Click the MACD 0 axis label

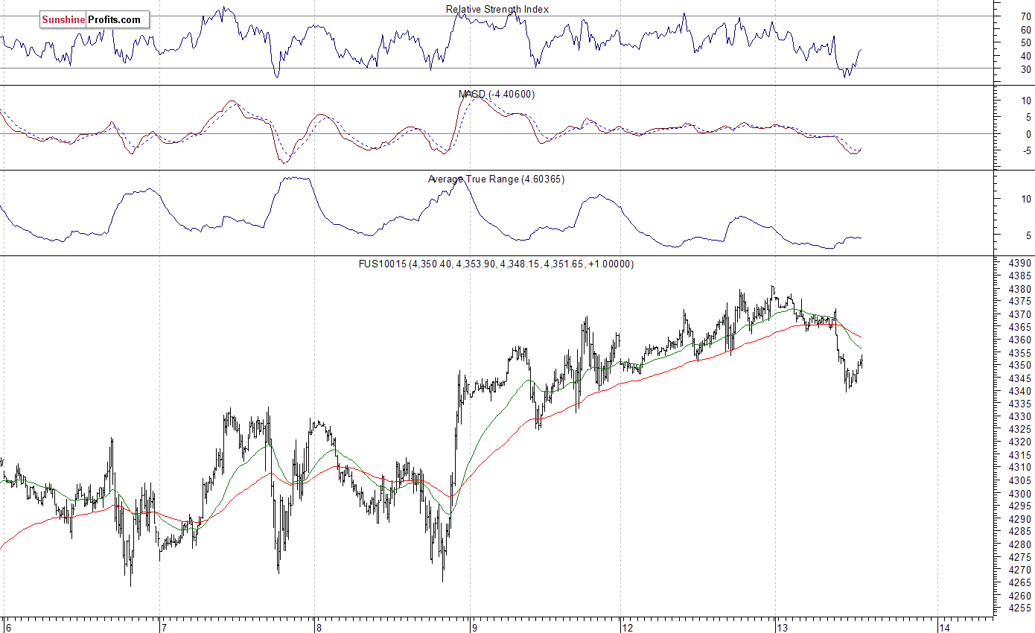pyautogui.click(x=1028, y=134)
